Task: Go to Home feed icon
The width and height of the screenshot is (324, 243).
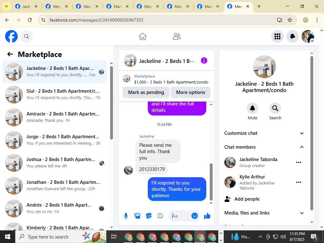Action: (x=143, y=36)
